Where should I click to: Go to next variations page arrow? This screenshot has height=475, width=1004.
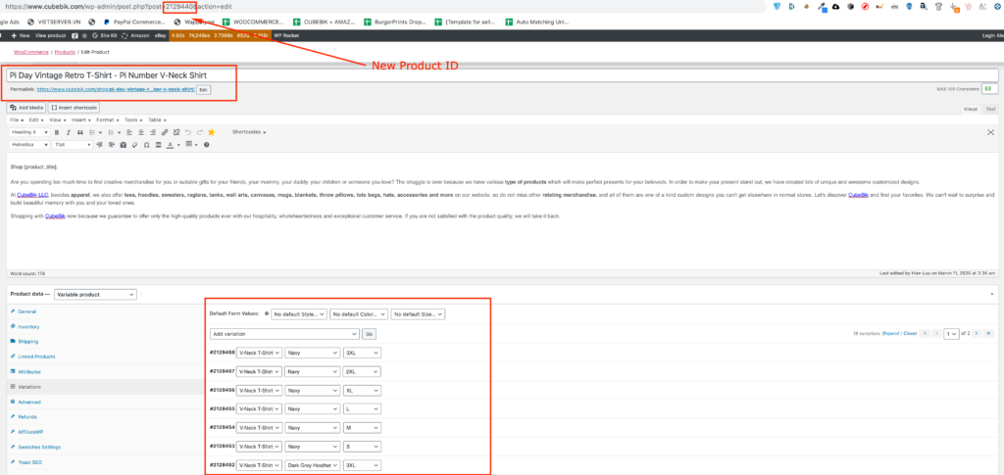coord(977,334)
